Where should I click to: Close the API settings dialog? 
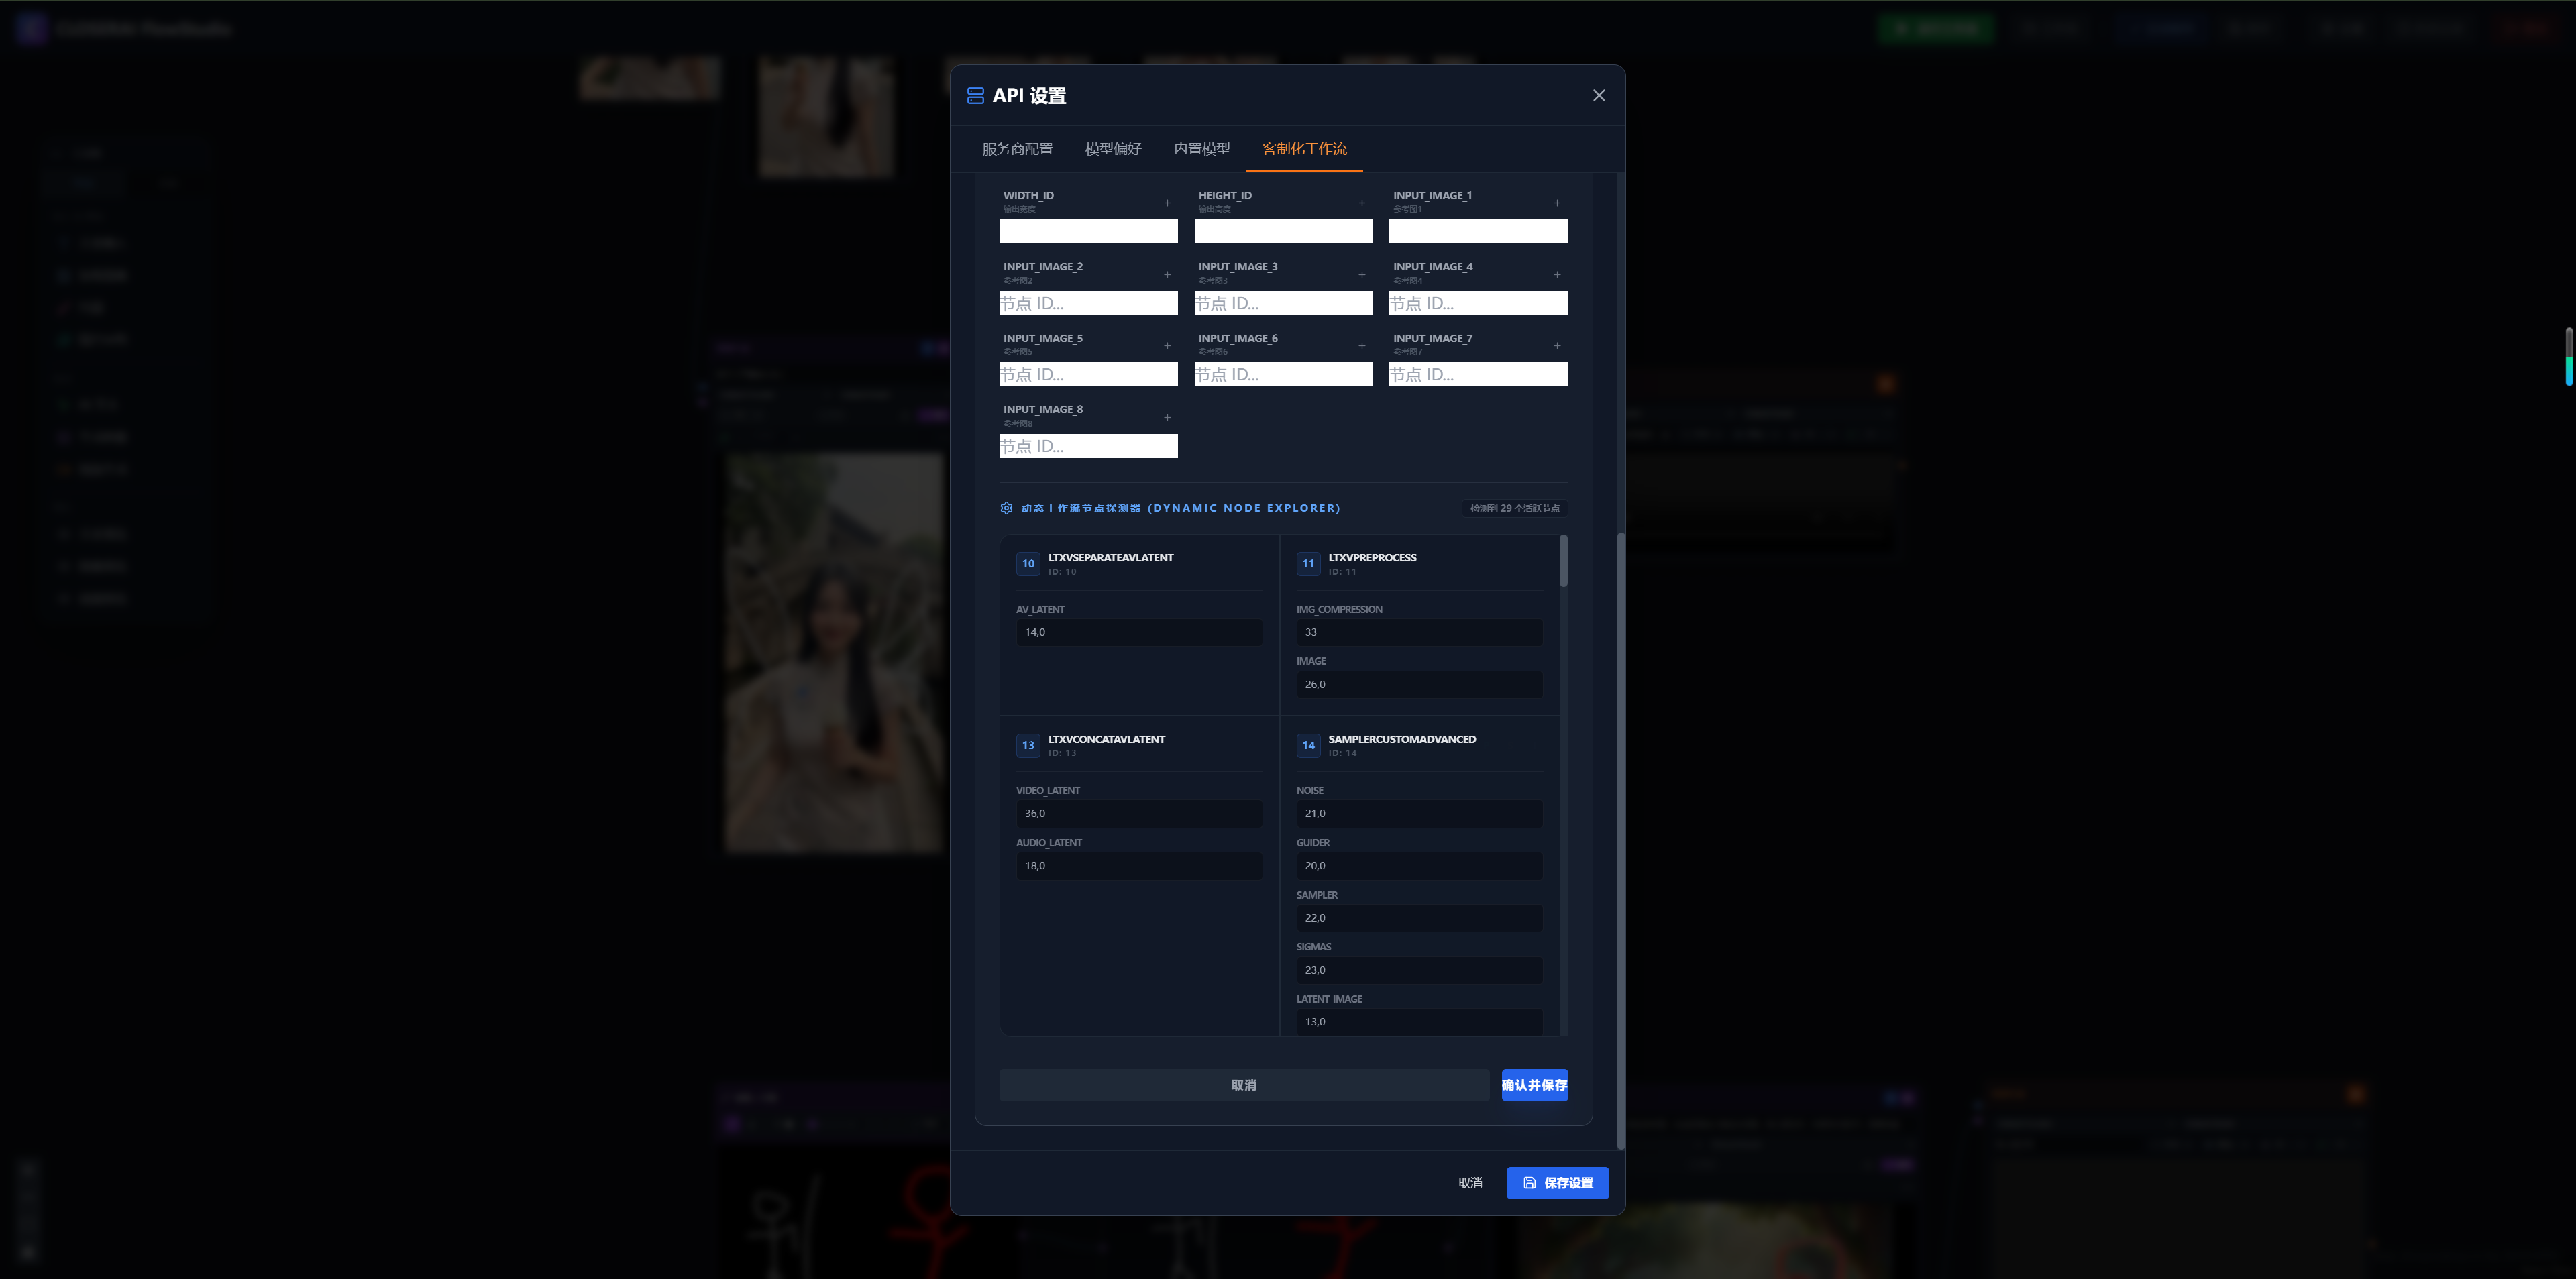[1598, 96]
